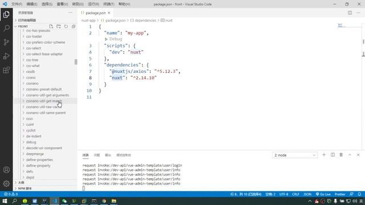
Task: Open the View menu
Action: (62, 4)
